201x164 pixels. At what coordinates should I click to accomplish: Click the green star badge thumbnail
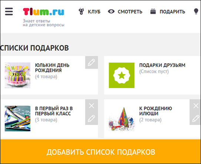coord(122,75)
